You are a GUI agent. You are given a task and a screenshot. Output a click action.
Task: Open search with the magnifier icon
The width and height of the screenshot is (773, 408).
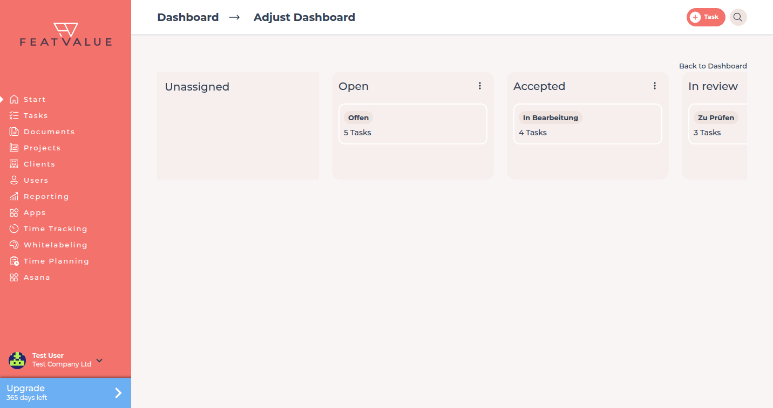(738, 17)
